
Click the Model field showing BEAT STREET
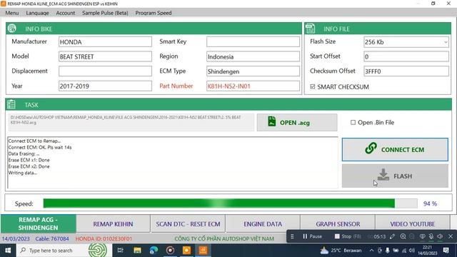105,56
